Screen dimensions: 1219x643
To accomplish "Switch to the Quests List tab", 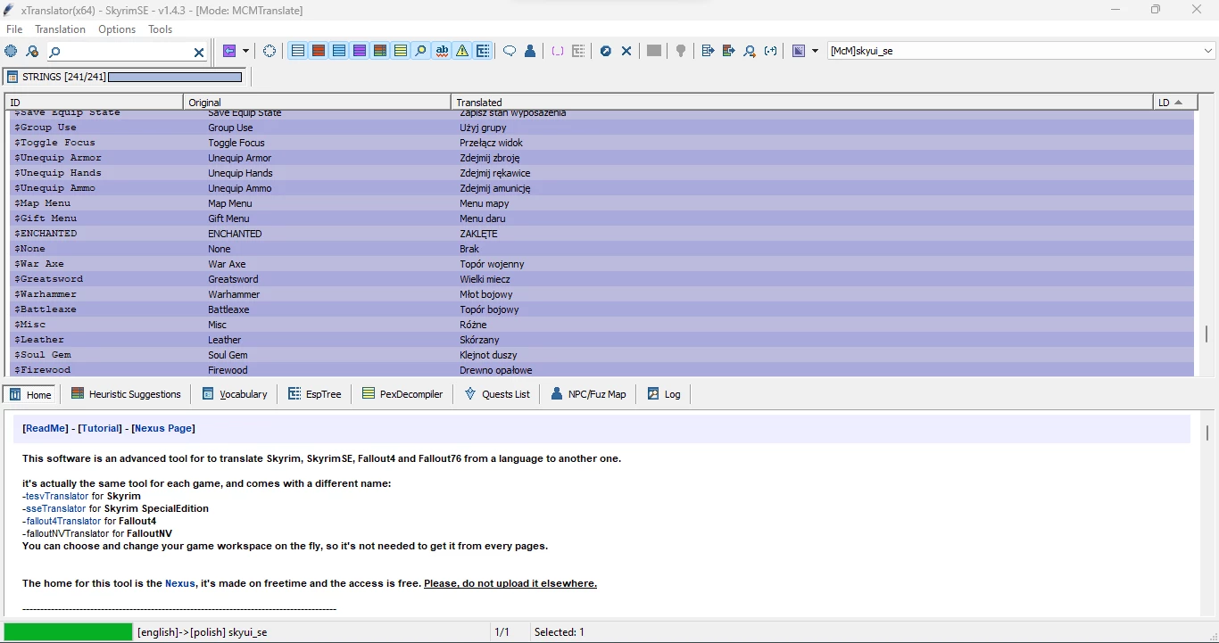I will (x=497, y=394).
